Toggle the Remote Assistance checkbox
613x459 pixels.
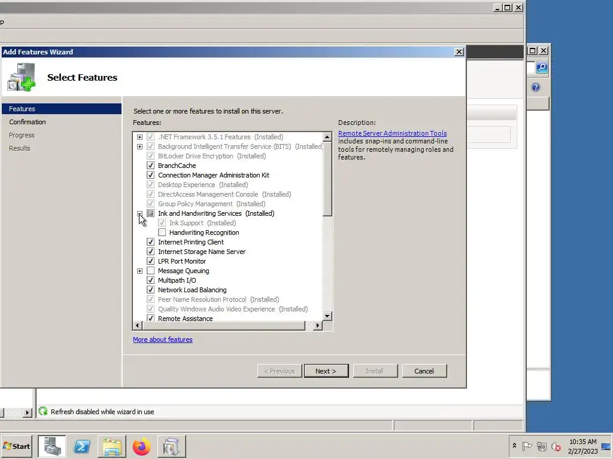point(150,318)
